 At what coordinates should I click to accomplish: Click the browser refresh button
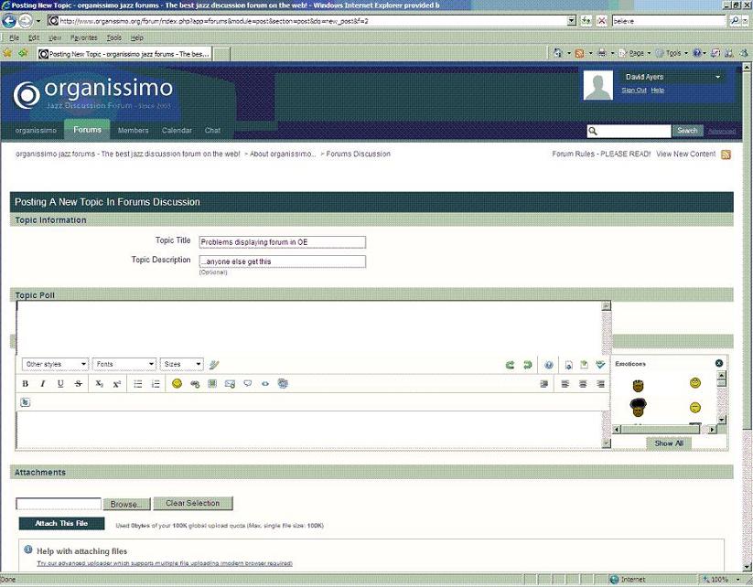[586, 21]
